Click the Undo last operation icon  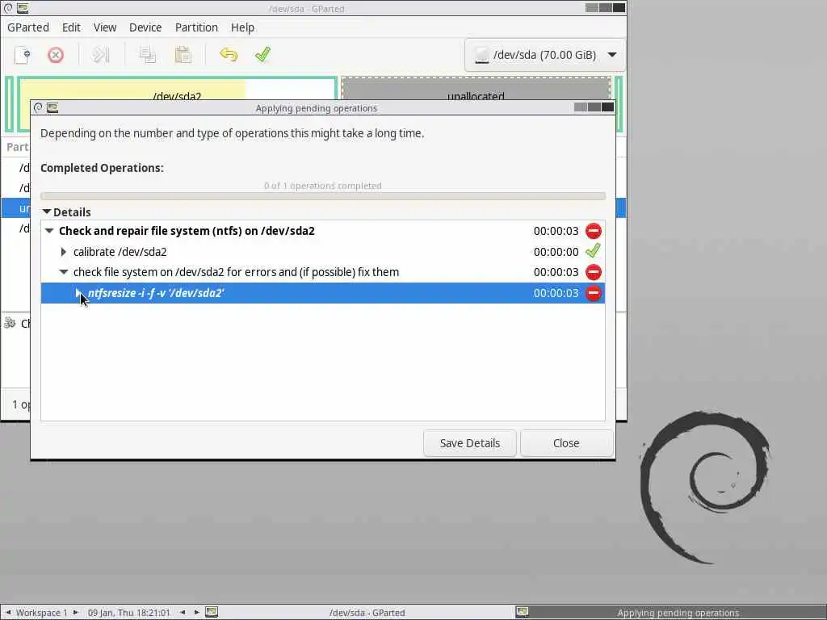click(229, 55)
